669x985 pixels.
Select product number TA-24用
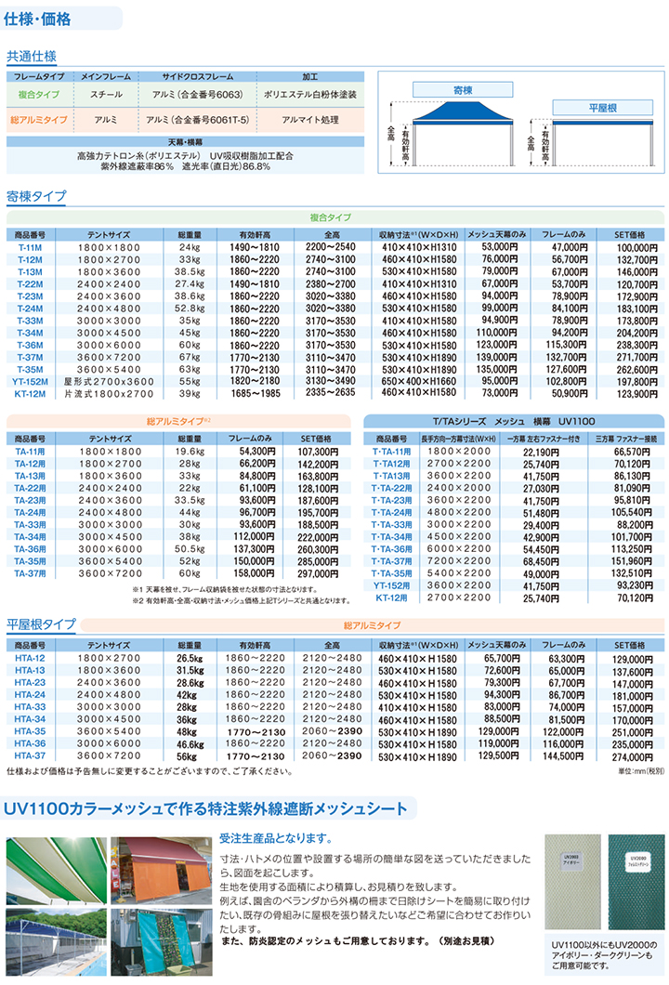[x=30, y=513]
